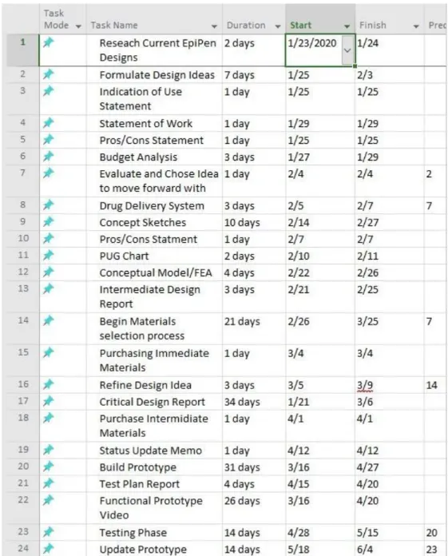Image resolution: width=448 pixels, height=556 pixels.
Task: Click pin icon in Statement of Work row
Action: (48, 123)
